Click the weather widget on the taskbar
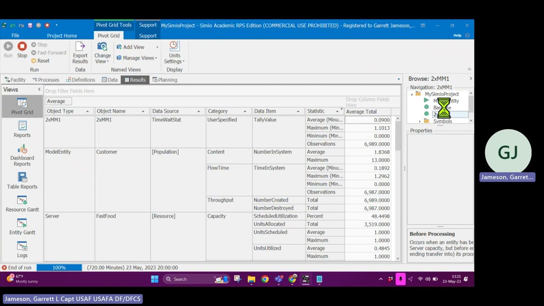 point(22,279)
